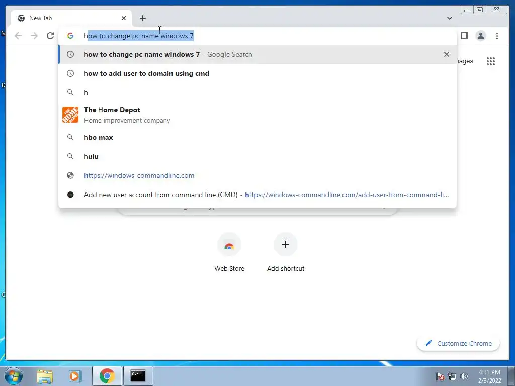
Task: Click the network tray icon
Action: tap(452, 376)
